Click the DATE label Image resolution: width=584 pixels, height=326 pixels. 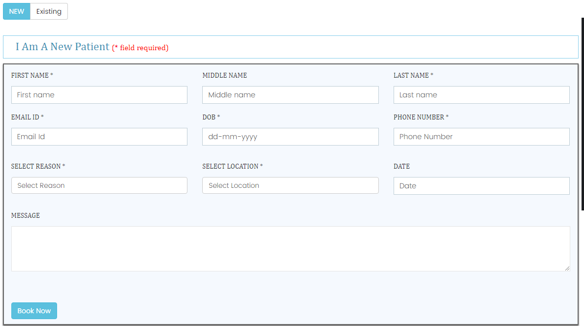[x=401, y=166]
